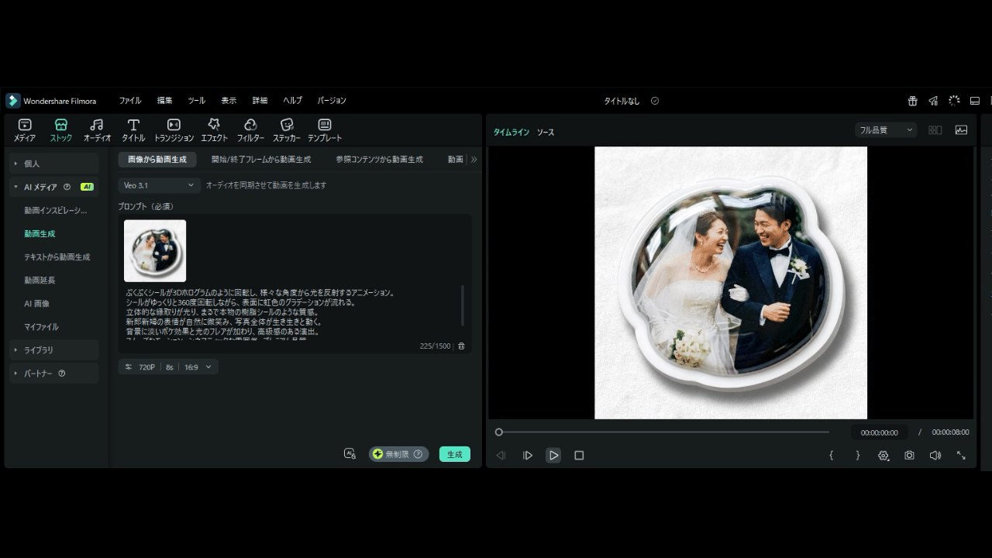Viewport: 992px width, 558px height.
Task: Select the オーディオ (Audio) tool icon
Action: (x=97, y=129)
